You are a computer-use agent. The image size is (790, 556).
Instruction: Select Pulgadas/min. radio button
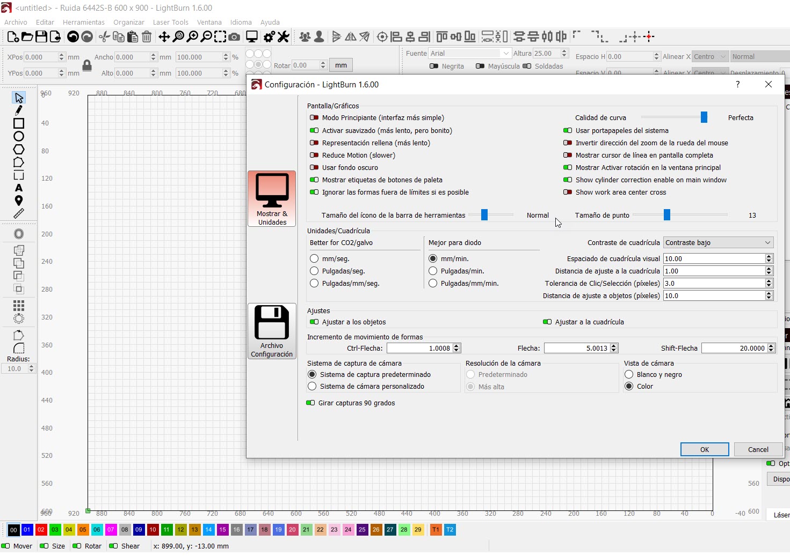[x=433, y=271]
